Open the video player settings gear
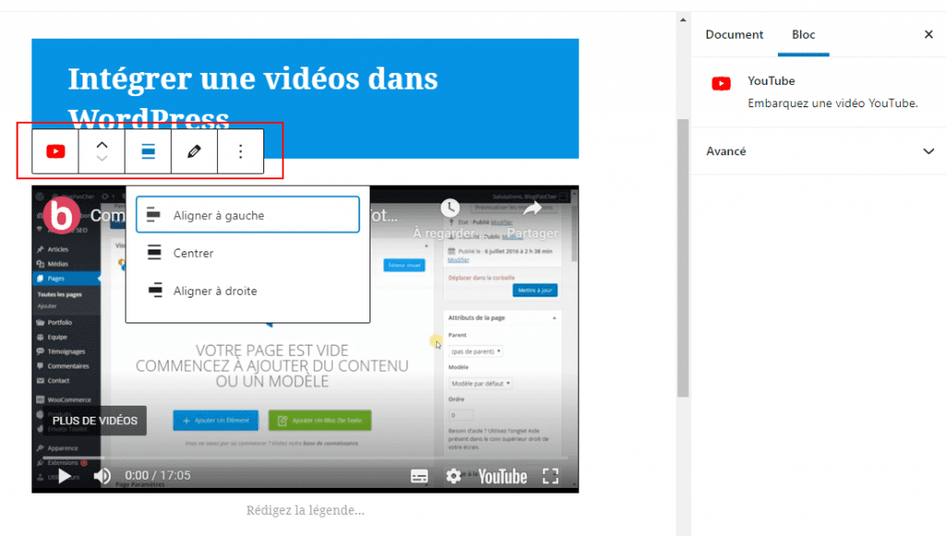Screen dimensions: 946x536 (454, 475)
